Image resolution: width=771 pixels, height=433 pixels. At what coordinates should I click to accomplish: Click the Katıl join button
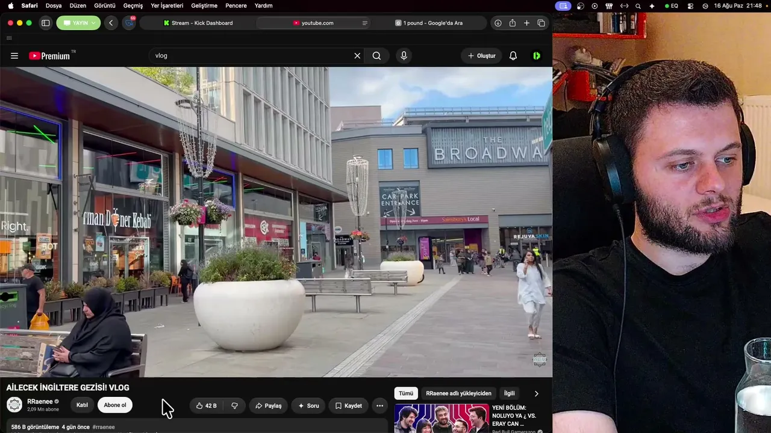pos(82,405)
